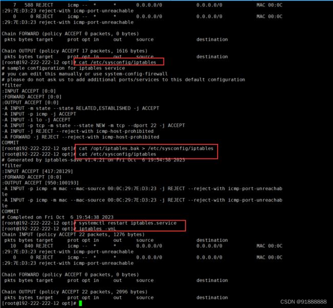Click the 'cat /opt/iptables.bak > /etc/sysconfig/iptables' command
Screen dimensions: 333x308
point(146,149)
